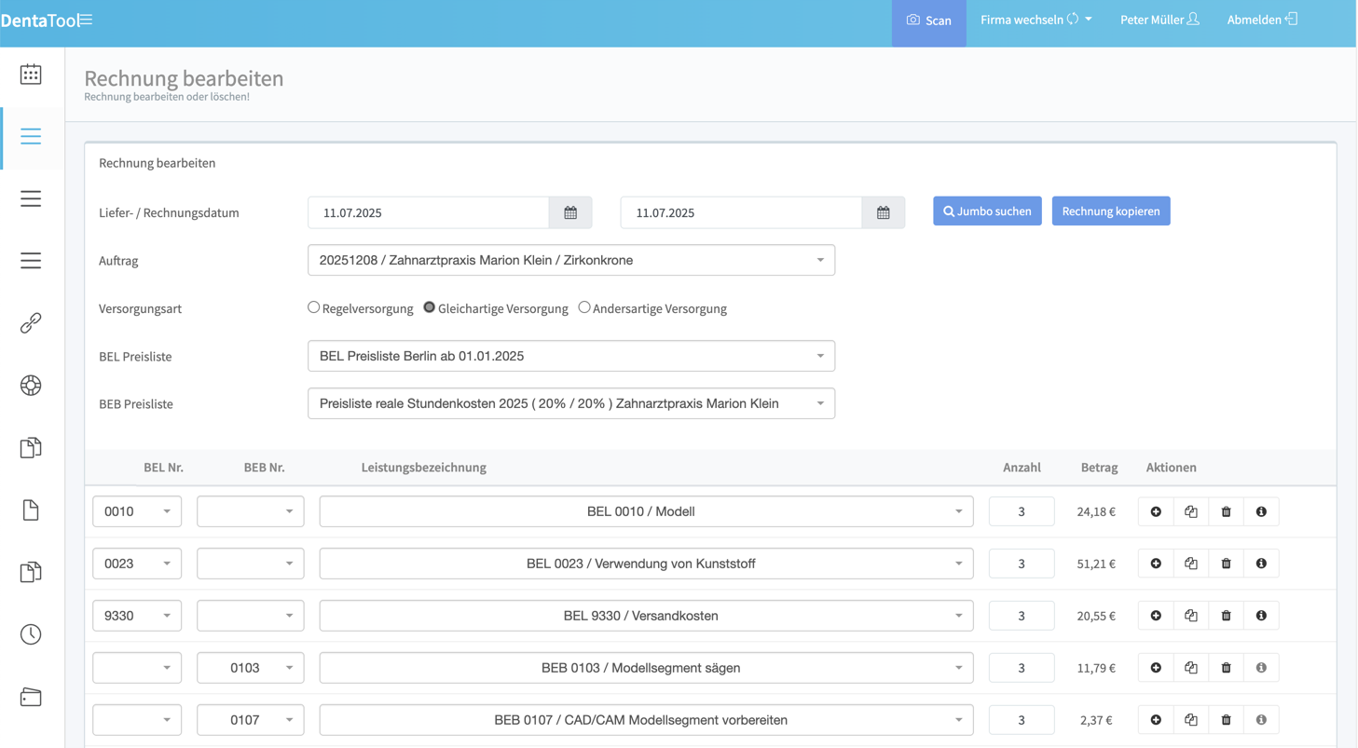The height and width of the screenshot is (748, 1358).
Task: Click the clock icon in the sidebar
Action: click(x=31, y=634)
